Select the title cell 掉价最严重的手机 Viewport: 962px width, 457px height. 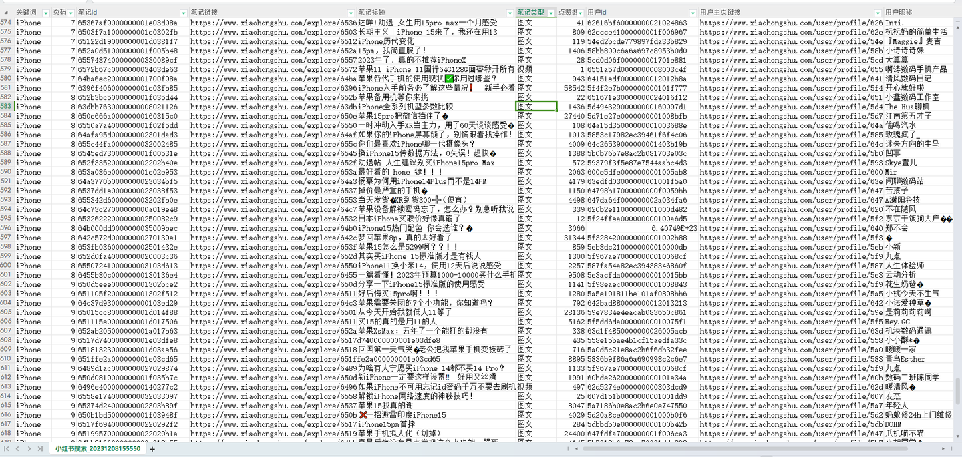click(436, 191)
